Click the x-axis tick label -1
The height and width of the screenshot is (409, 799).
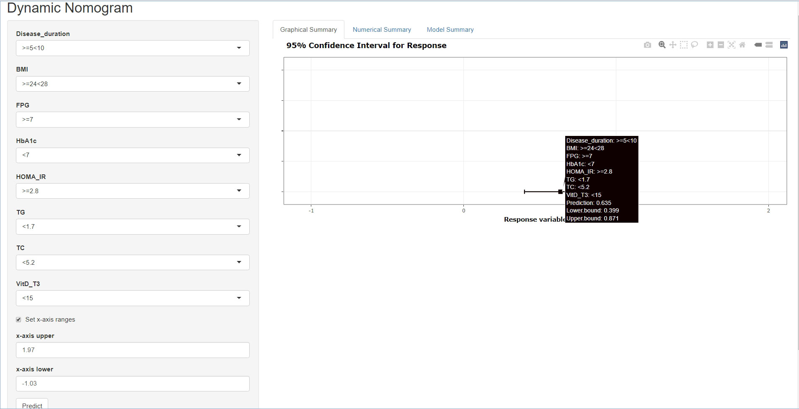click(x=311, y=211)
